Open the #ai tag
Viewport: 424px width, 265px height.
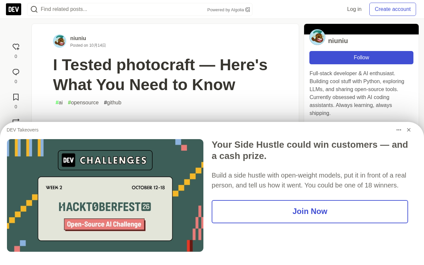[59, 103]
